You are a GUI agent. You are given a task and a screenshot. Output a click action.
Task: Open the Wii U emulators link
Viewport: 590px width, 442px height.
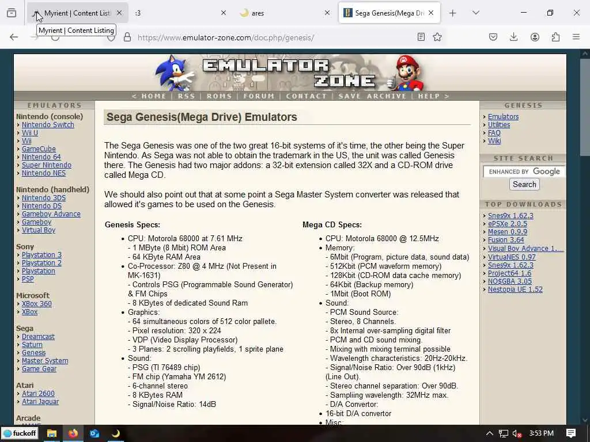pyautogui.click(x=30, y=133)
